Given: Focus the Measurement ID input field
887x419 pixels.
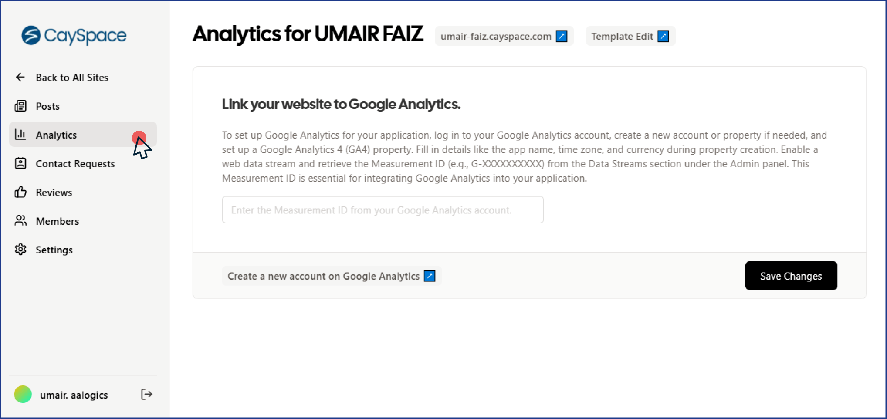Looking at the screenshot, I should pyautogui.click(x=383, y=210).
